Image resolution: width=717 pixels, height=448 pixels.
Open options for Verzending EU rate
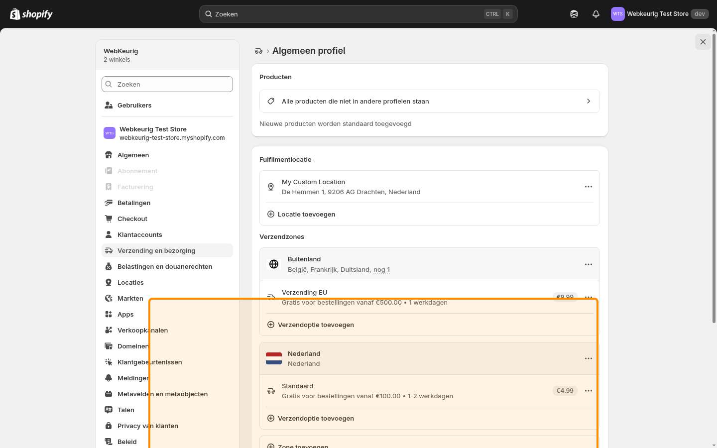589,297
